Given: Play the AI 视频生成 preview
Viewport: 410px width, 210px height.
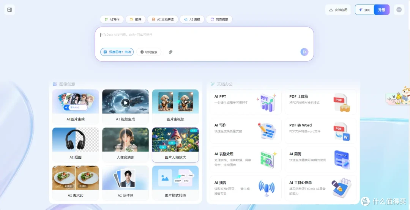Looking at the screenshot, I should 126,102.
